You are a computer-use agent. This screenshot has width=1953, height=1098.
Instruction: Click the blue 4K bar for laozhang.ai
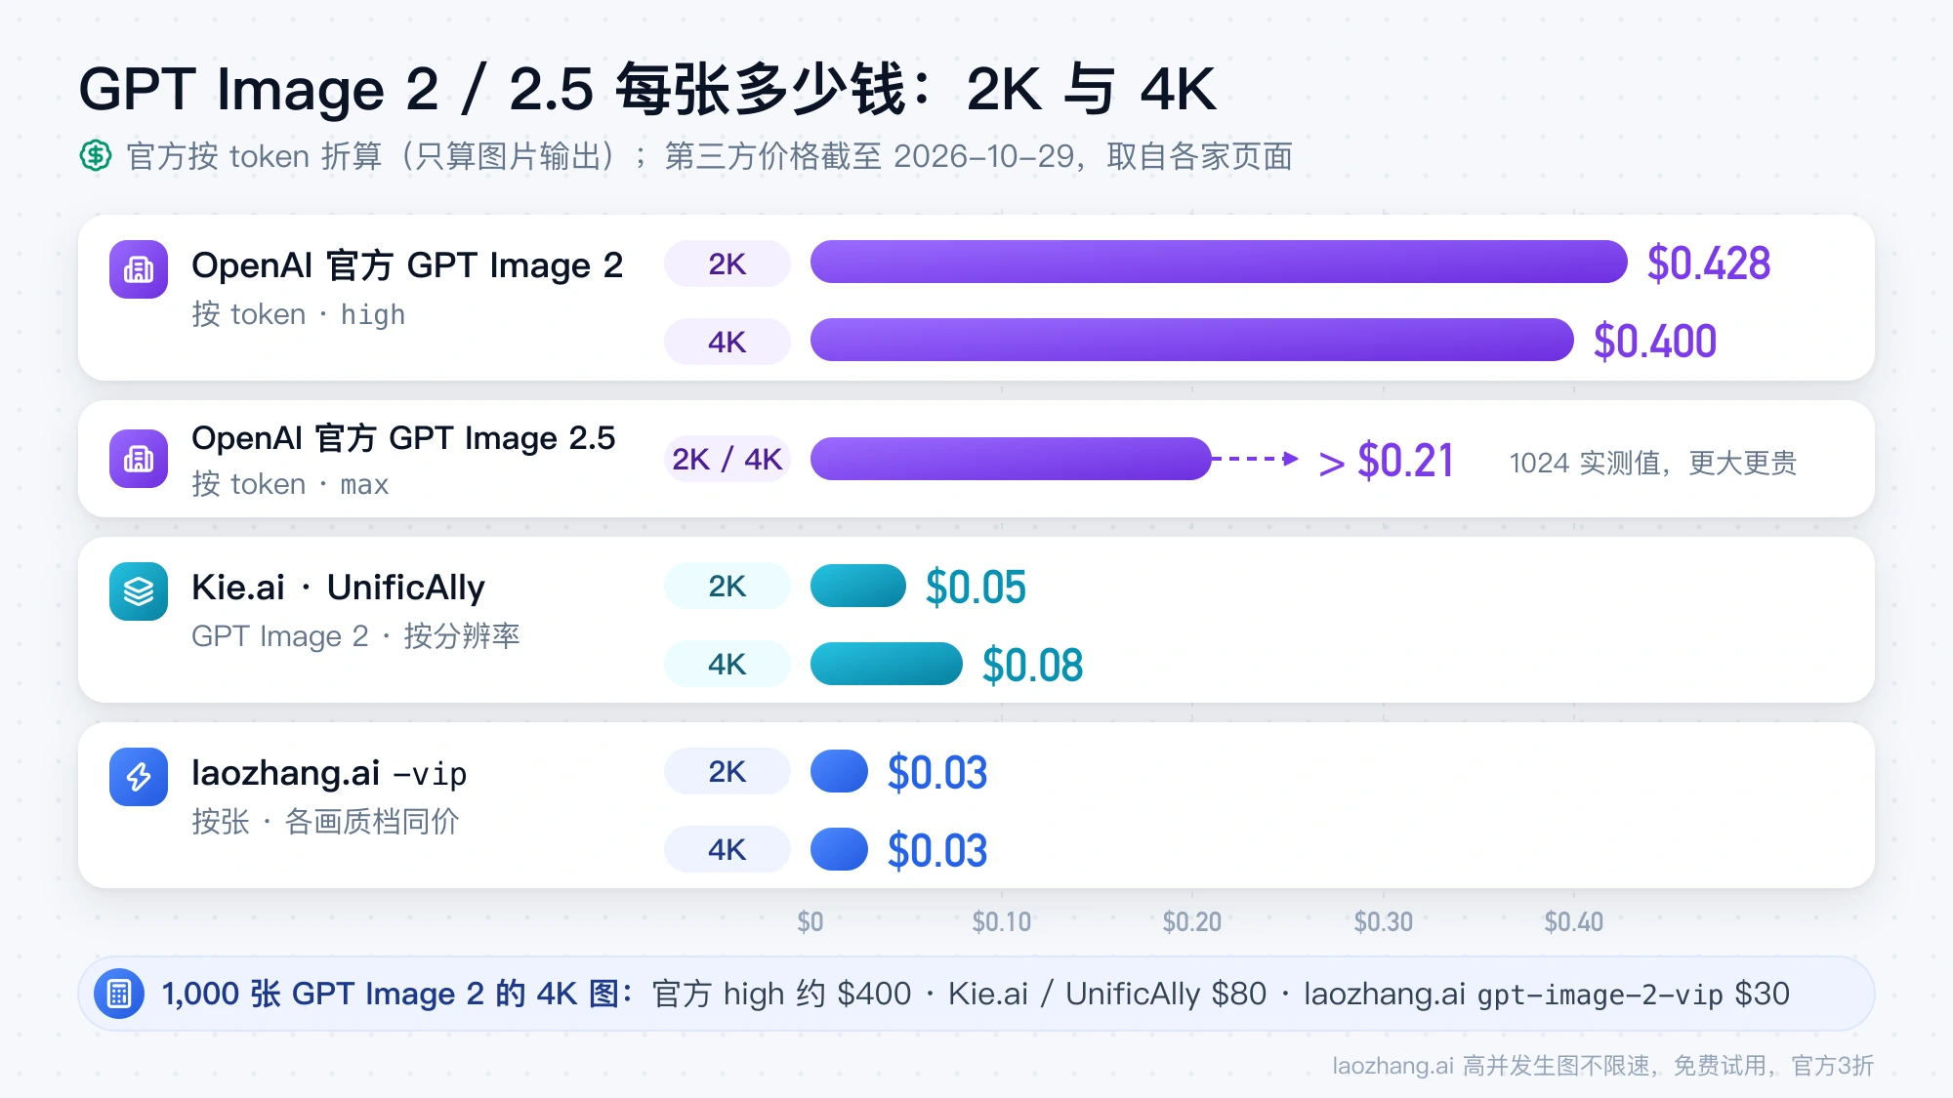tap(840, 849)
